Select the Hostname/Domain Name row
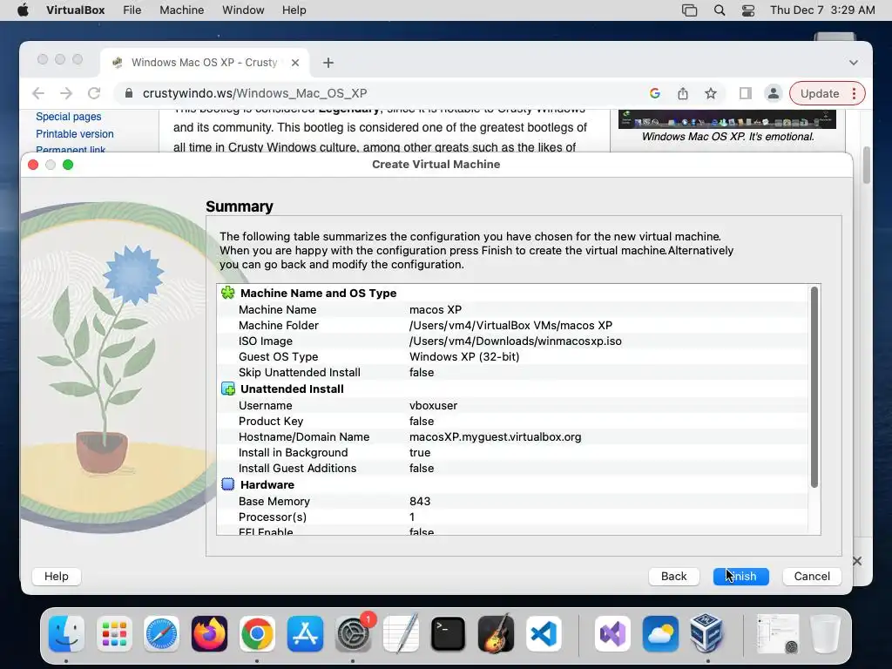892x669 pixels. [x=512, y=437]
